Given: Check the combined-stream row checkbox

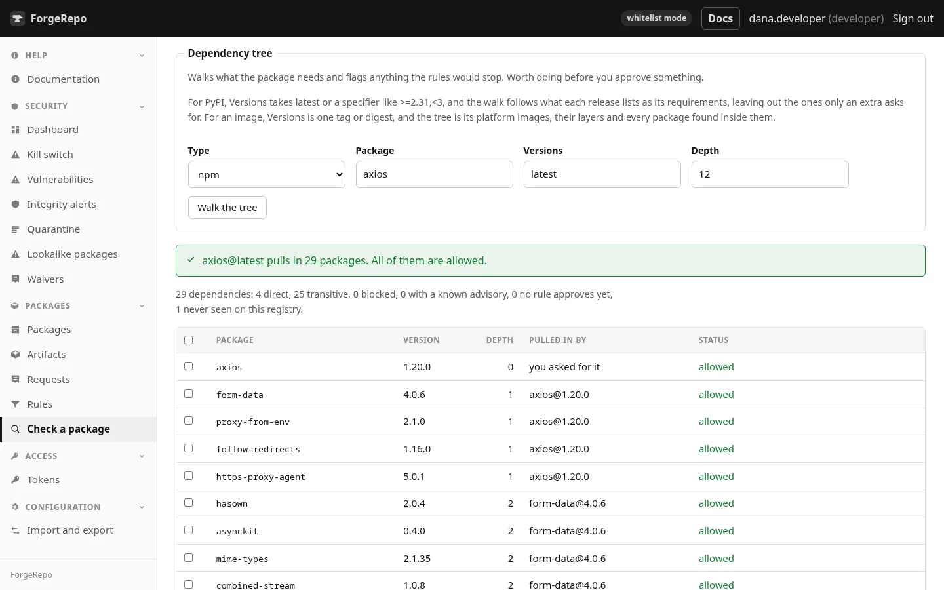Looking at the screenshot, I should coord(189,584).
